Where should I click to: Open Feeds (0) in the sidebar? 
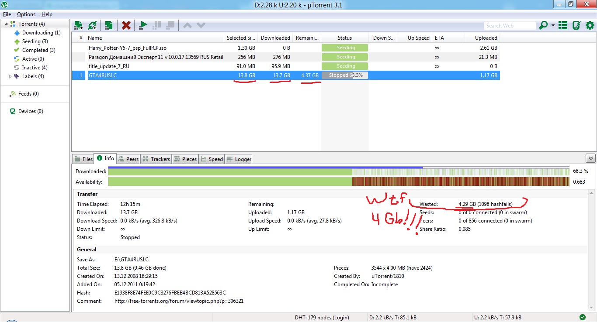pos(28,94)
